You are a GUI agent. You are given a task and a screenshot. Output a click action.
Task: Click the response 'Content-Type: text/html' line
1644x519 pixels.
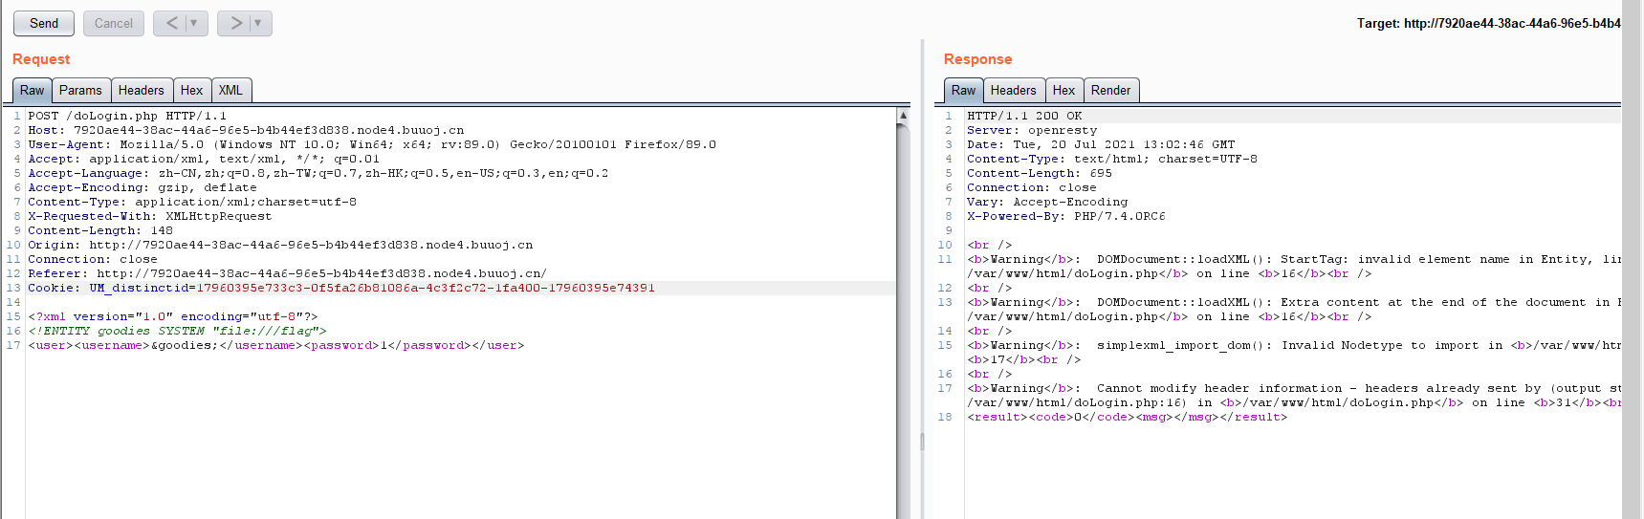[x=1112, y=159]
